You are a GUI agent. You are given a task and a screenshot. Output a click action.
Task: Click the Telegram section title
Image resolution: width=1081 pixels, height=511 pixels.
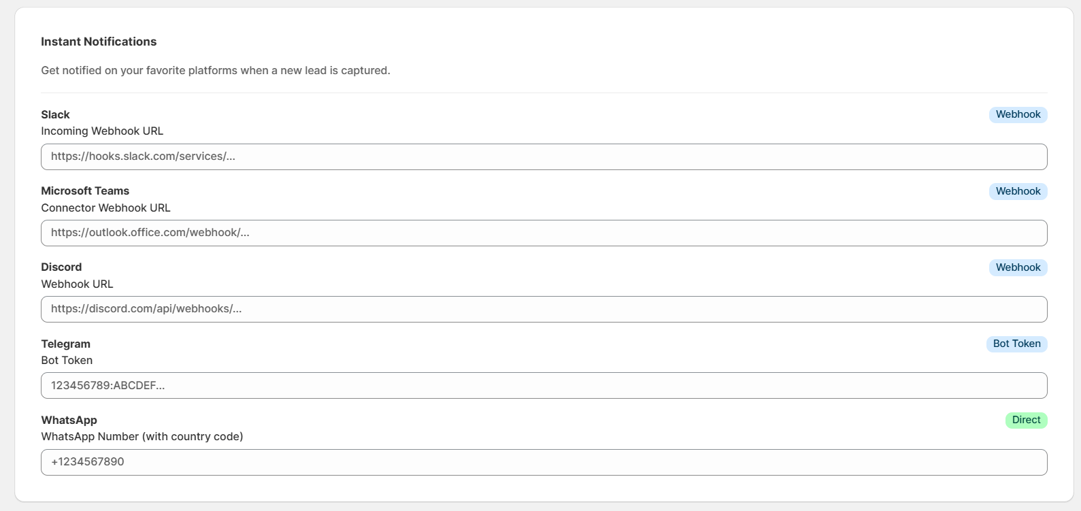(65, 344)
